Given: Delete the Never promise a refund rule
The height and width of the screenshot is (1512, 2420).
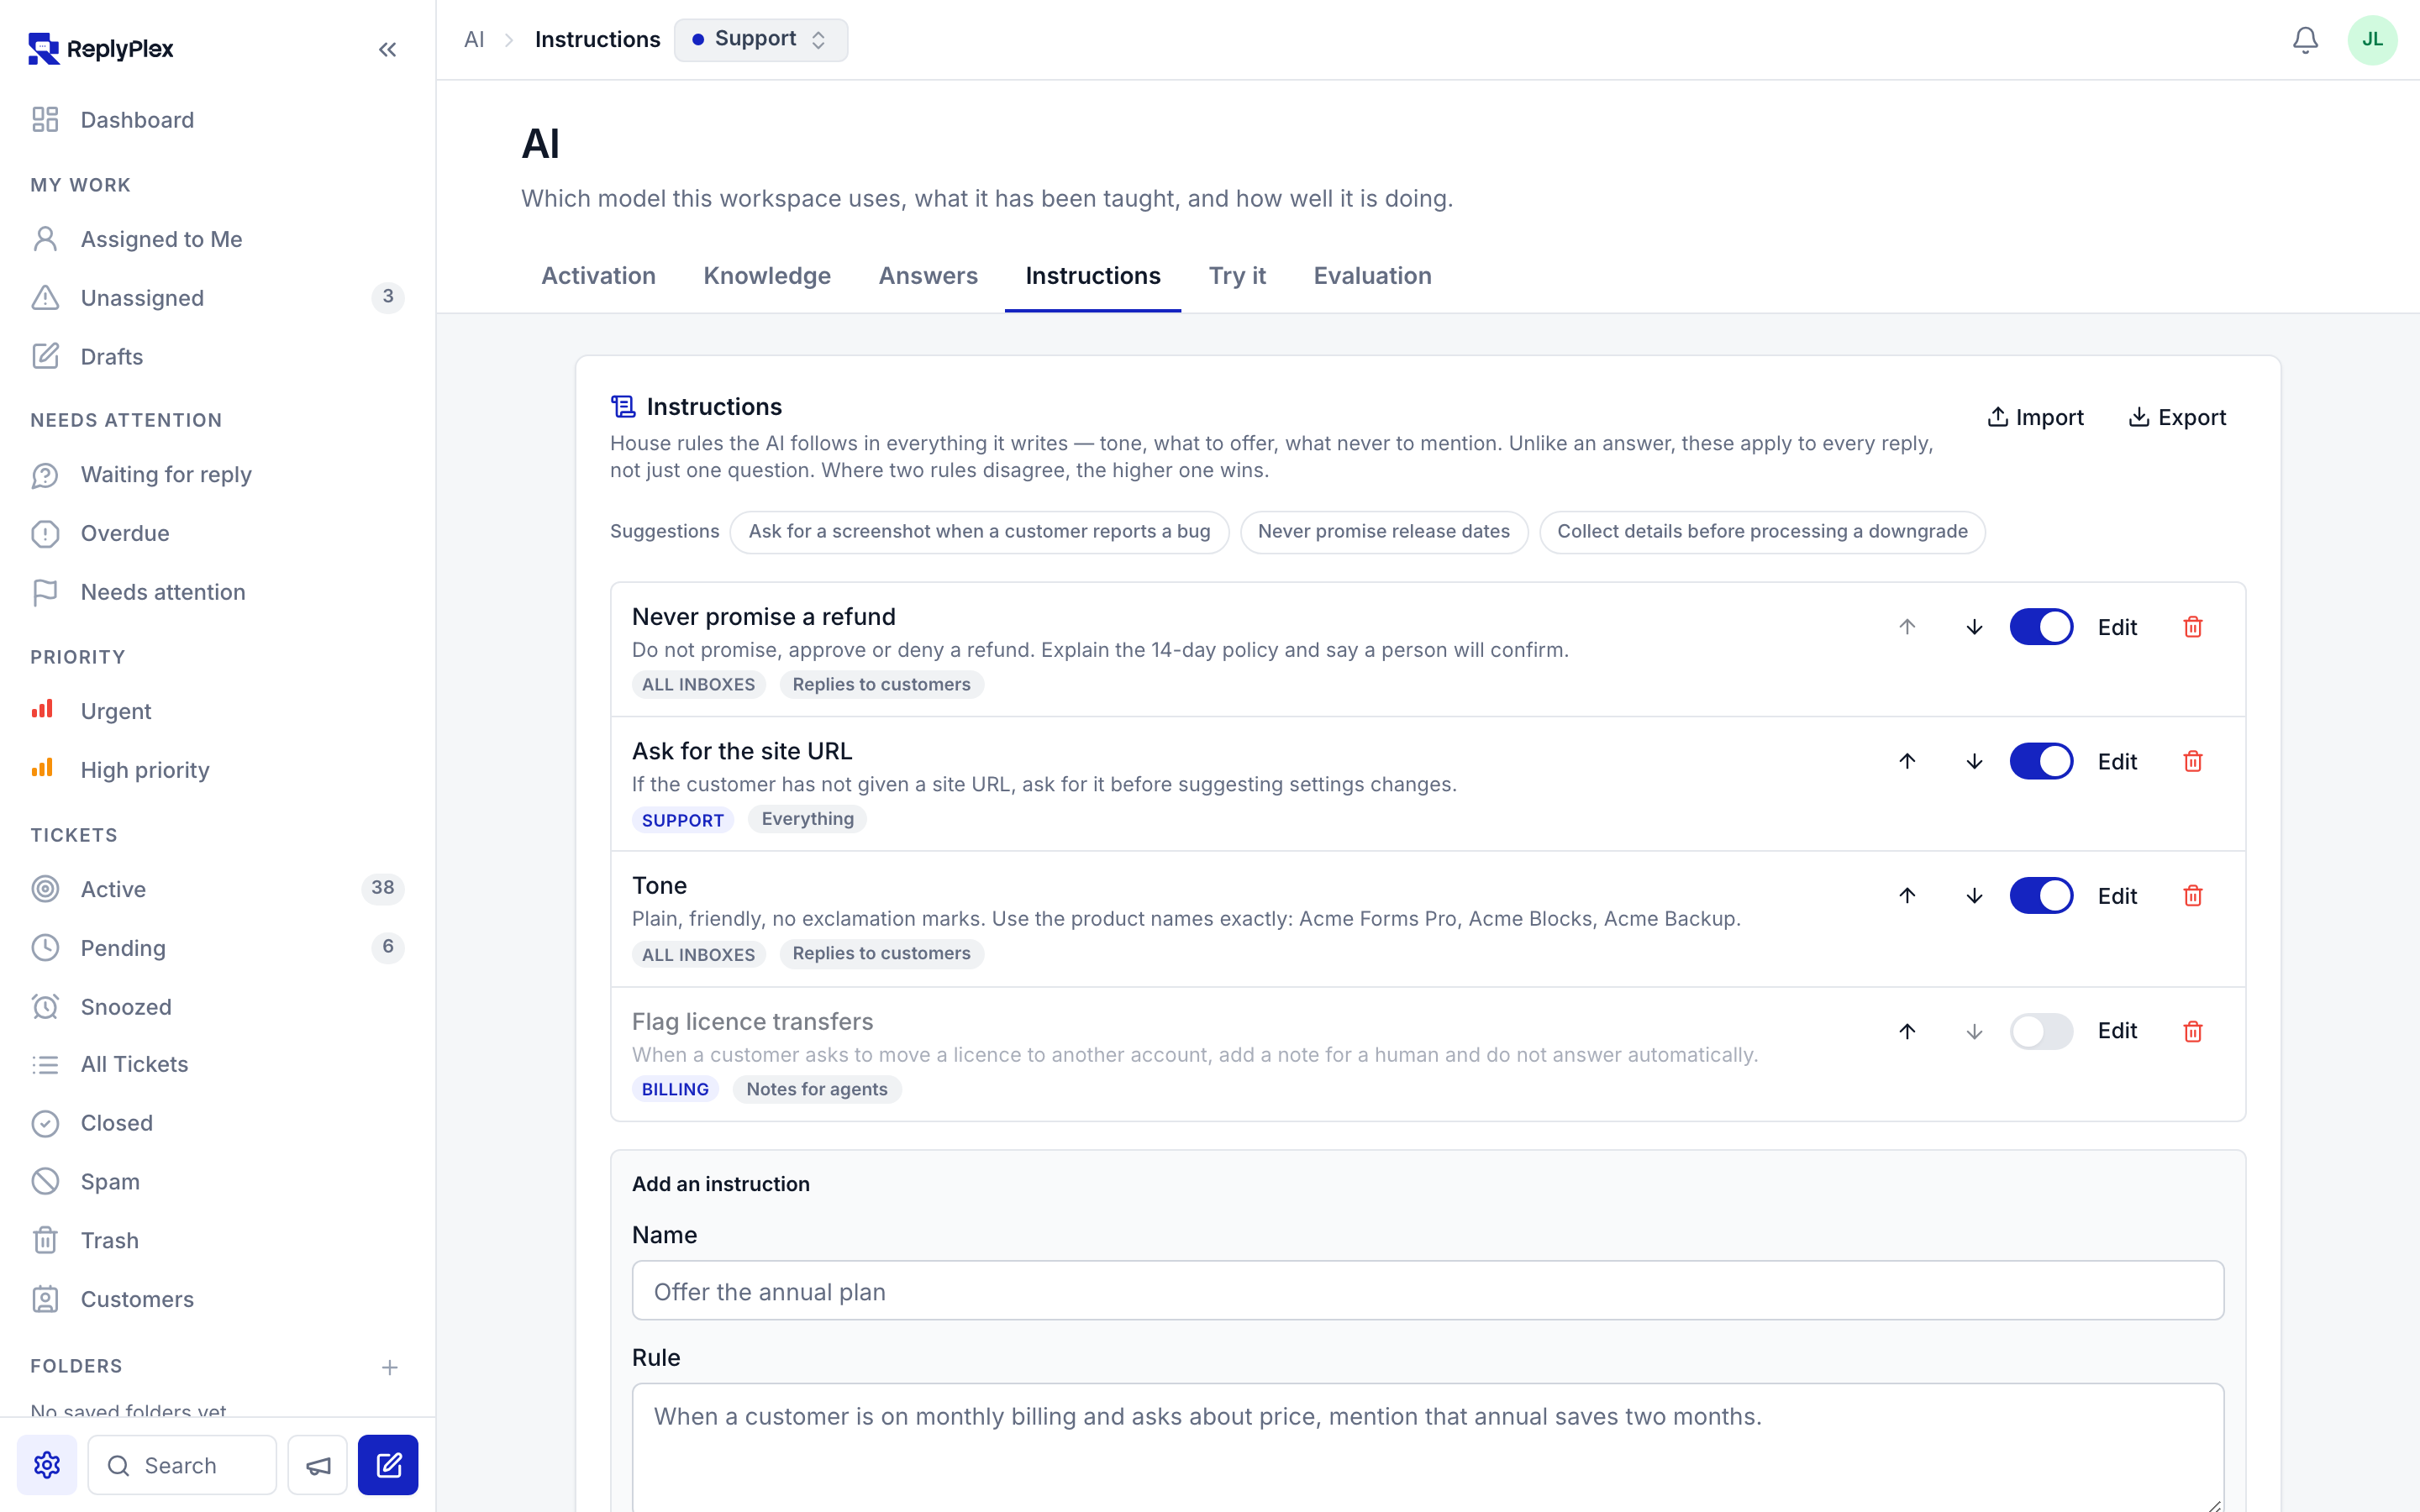Looking at the screenshot, I should click(x=2193, y=627).
